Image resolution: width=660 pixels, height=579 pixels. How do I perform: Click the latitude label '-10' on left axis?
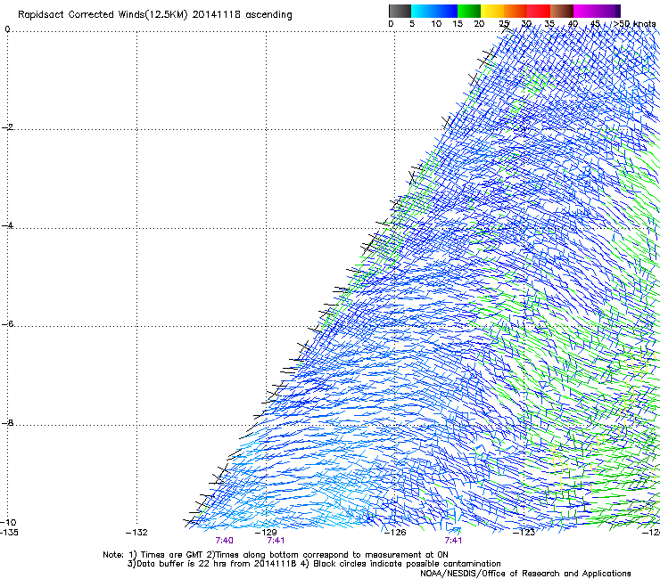pyautogui.click(x=8, y=522)
